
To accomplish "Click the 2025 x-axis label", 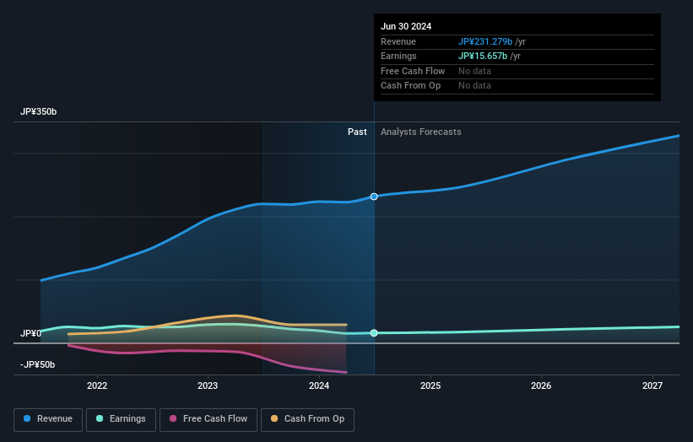I will 430,385.
